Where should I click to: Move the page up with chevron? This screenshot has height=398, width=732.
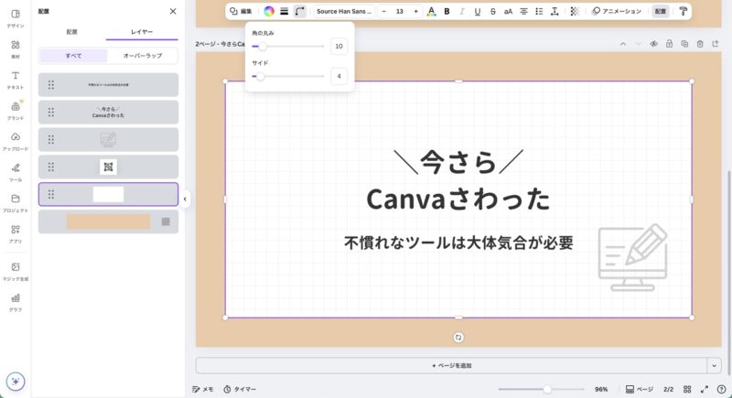623,44
